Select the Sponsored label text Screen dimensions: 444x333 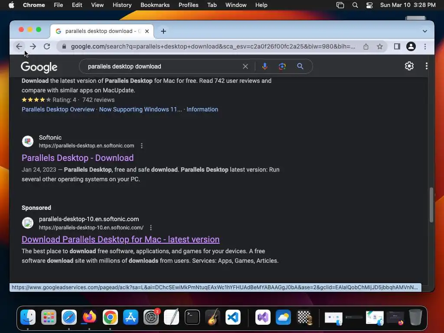[x=36, y=208]
